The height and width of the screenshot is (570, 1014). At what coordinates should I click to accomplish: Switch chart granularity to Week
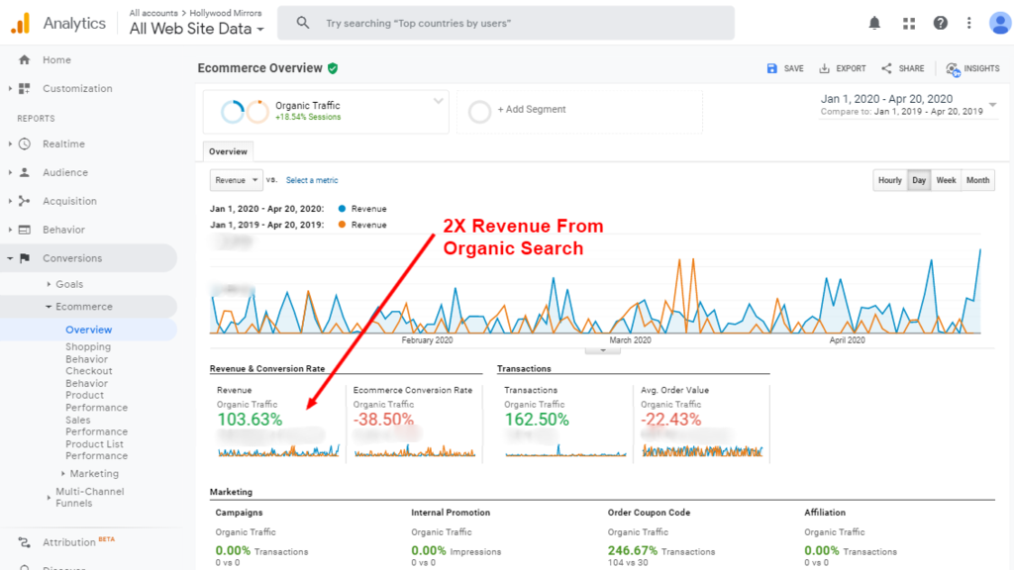tap(946, 180)
